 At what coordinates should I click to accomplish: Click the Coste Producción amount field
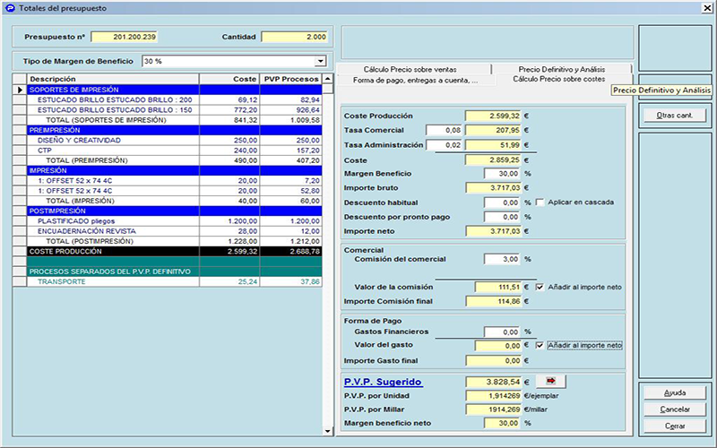pyautogui.click(x=494, y=116)
